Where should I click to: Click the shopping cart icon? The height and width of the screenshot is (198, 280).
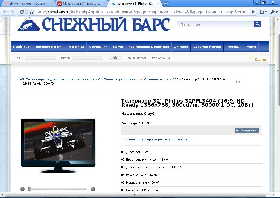(251, 58)
